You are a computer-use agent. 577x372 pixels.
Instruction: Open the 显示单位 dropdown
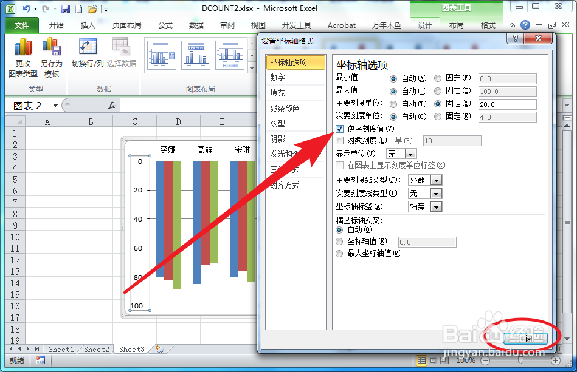point(409,154)
